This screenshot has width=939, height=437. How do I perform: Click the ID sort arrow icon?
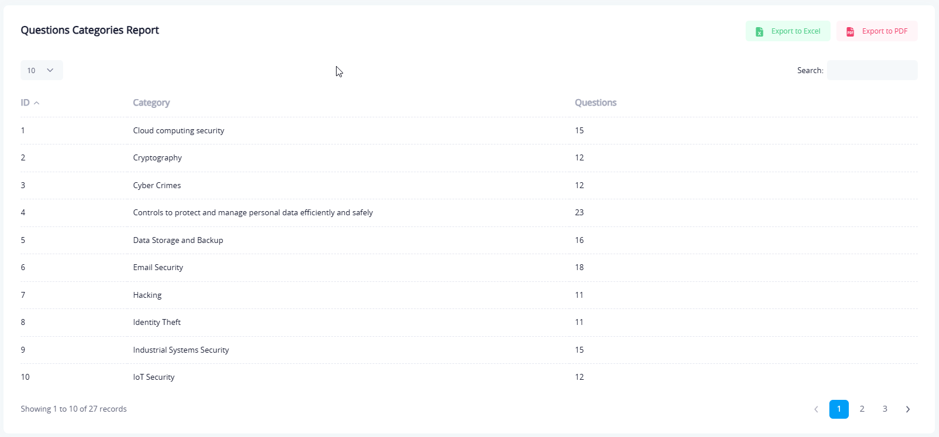[37, 103]
